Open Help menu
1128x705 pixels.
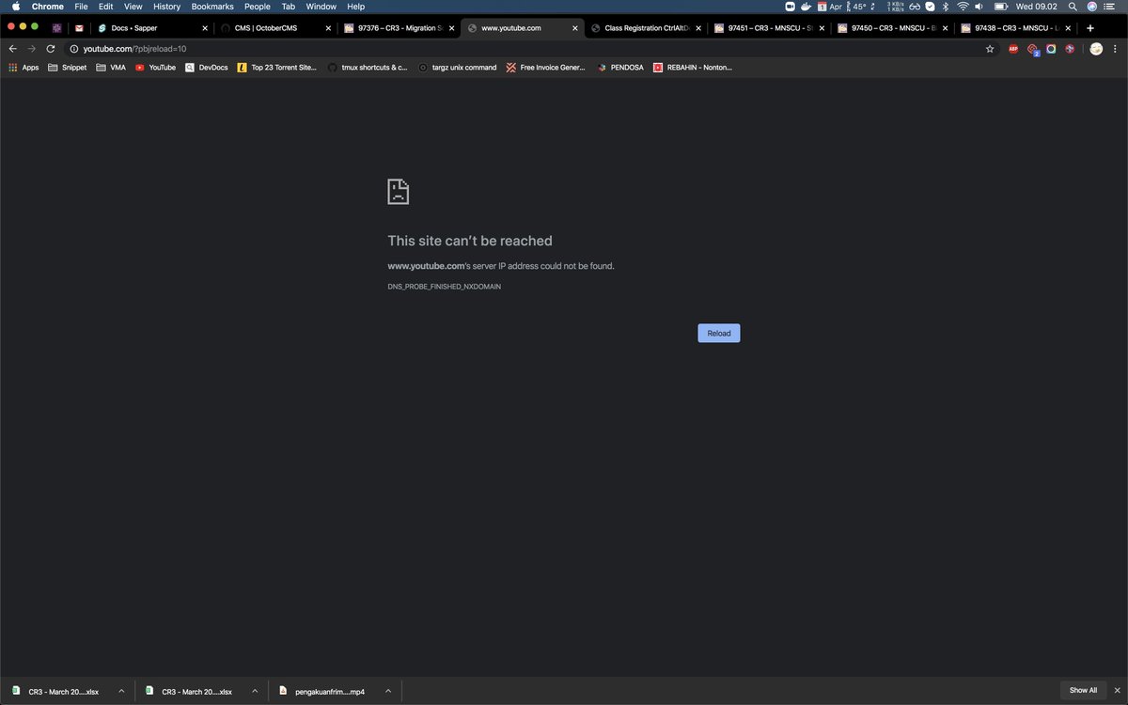click(356, 7)
